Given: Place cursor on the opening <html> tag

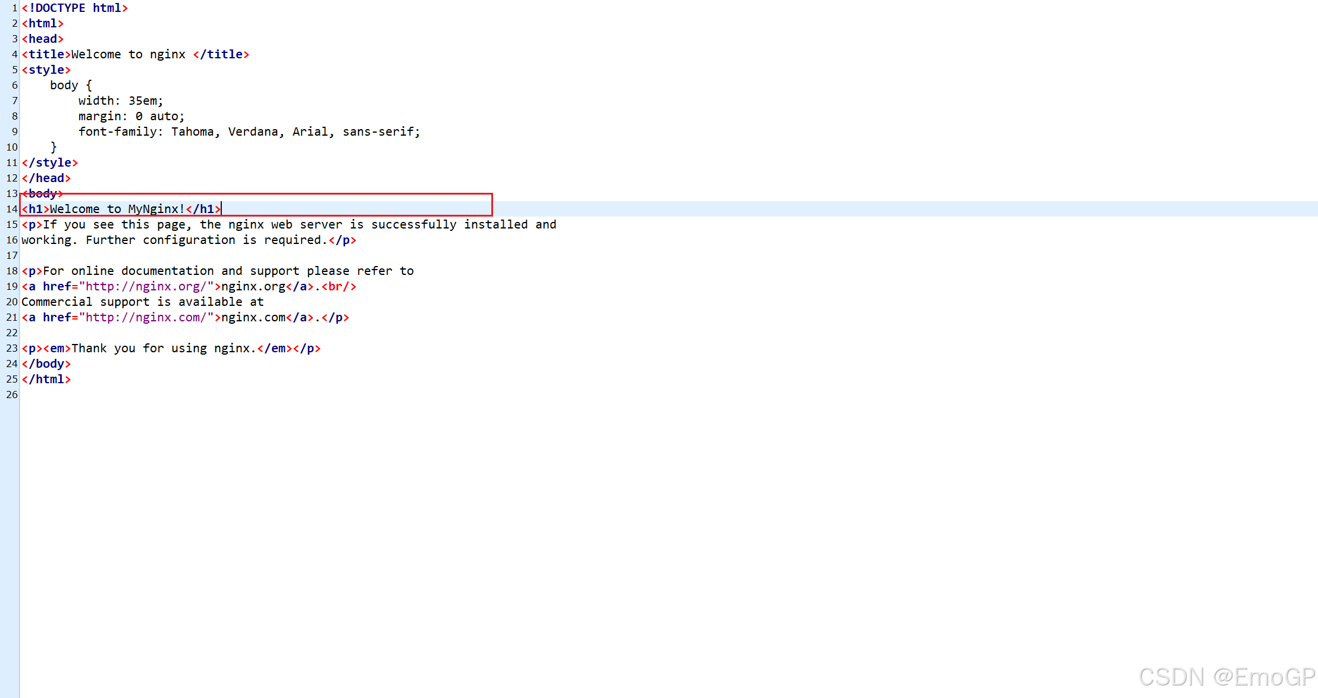Looking at the screenshot, I should [43, 23].
